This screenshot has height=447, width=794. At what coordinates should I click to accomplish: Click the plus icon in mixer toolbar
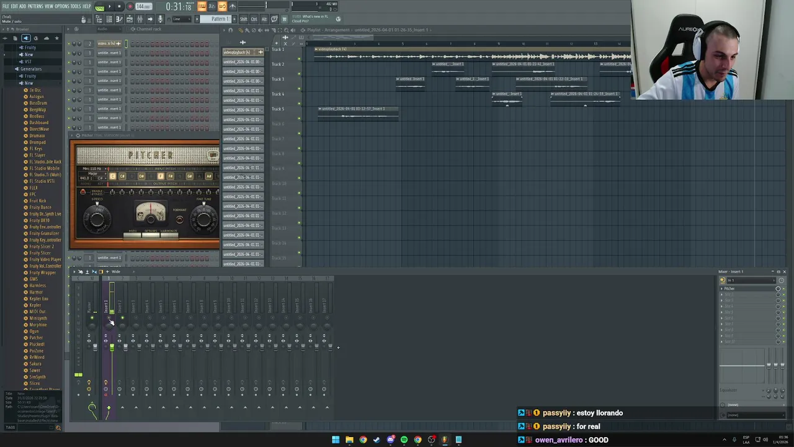[x=107, y=271]
